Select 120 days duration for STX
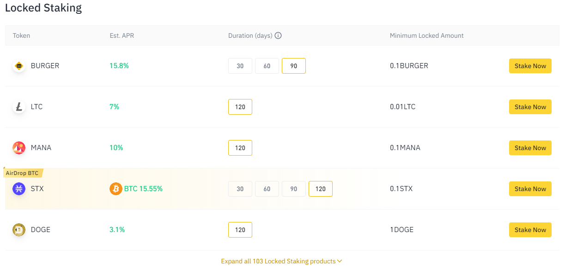Screen dimensions: 565x268 pyautogui.click(x=321, y=189)
